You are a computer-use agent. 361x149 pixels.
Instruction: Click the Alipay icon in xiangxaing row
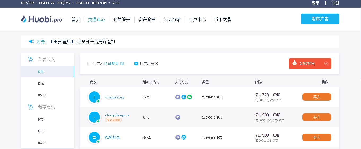(x=184, y=97)
